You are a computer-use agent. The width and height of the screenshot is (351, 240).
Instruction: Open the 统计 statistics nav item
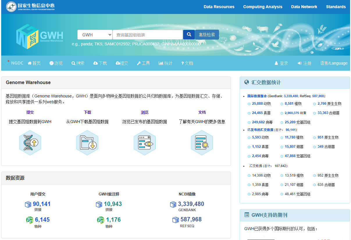click(165, 63)
